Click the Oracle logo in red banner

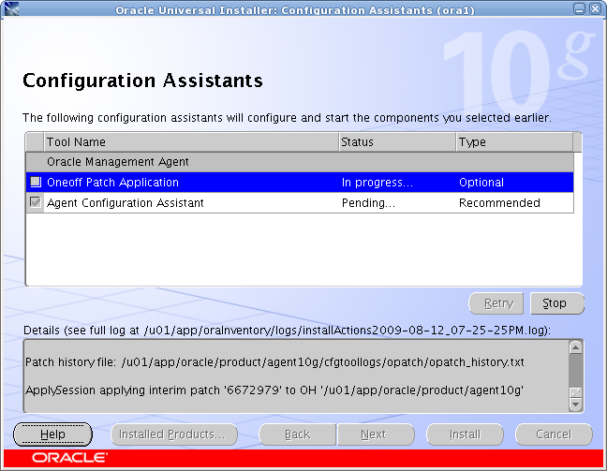pyautogui.click(x=69, y=458)
